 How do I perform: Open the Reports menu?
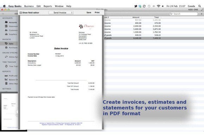click(47, 6)
